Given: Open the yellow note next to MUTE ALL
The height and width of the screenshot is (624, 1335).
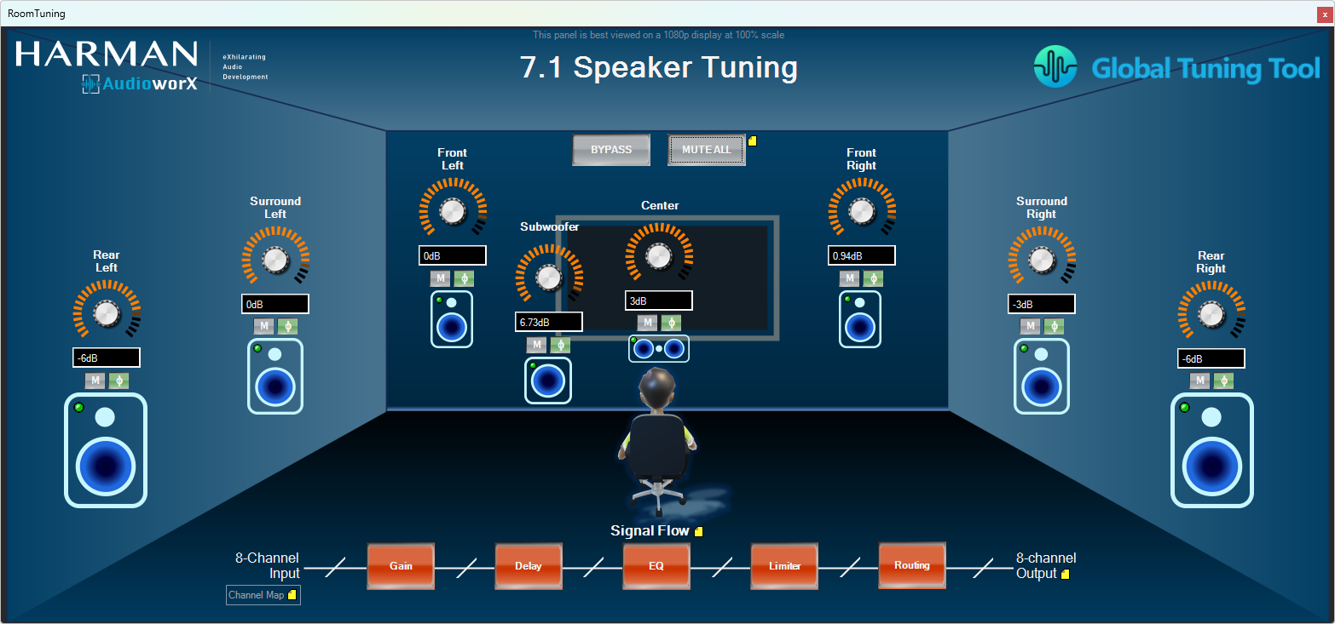Looking at the screenshot, I should pyautogui.click(x=753, y=141).
